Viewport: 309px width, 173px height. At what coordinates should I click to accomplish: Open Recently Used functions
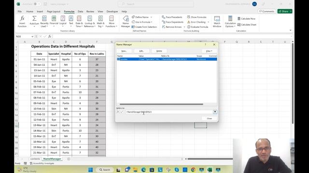coord(44,22)
